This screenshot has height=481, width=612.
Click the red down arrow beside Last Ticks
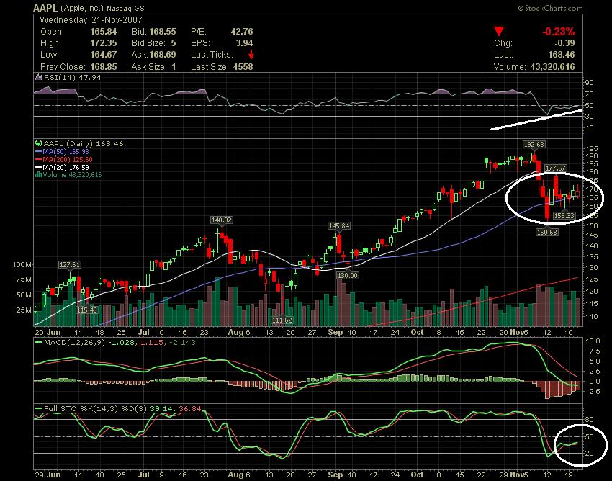[251, 55]
